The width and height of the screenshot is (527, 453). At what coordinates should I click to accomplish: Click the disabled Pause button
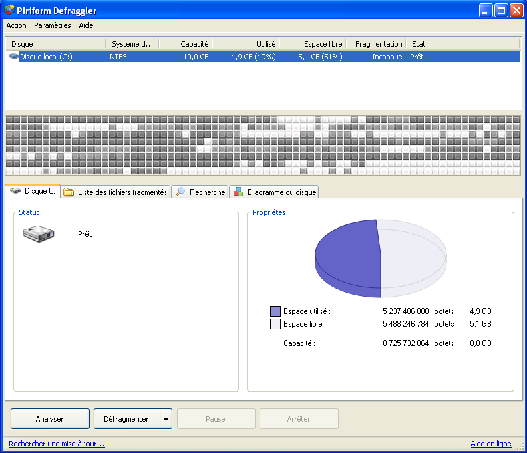click(x=216, y=419)
